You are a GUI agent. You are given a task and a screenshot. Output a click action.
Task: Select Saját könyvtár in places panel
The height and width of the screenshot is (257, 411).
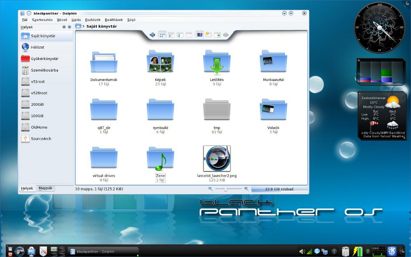pyautogui.click(x=46, y=36)
